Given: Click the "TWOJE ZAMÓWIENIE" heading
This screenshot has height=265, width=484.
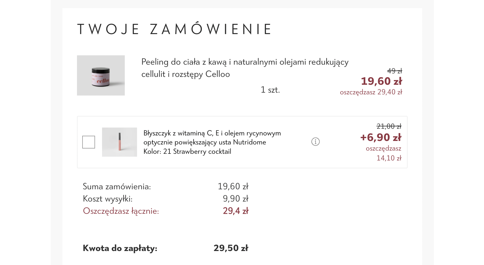Looking at the screenshot, I should (x=175, y=29).
